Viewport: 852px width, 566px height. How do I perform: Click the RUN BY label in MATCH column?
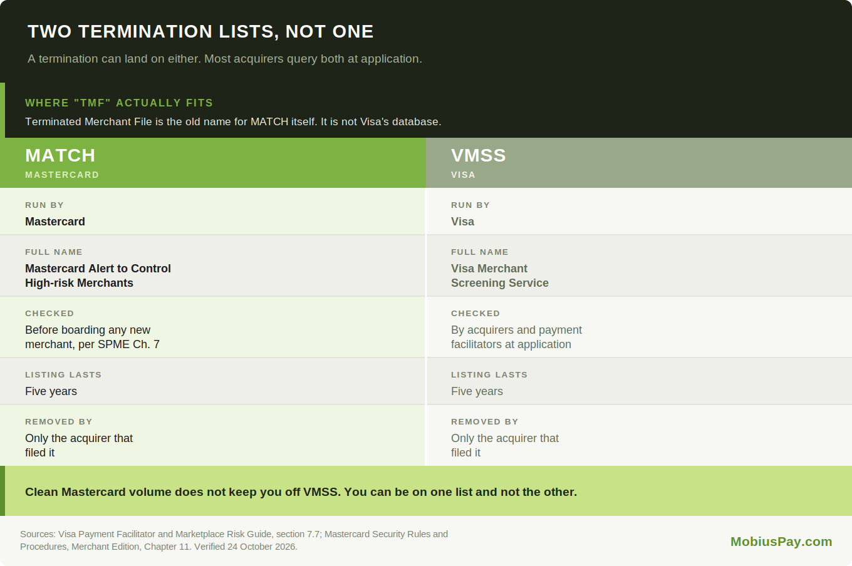pos(44,205)
